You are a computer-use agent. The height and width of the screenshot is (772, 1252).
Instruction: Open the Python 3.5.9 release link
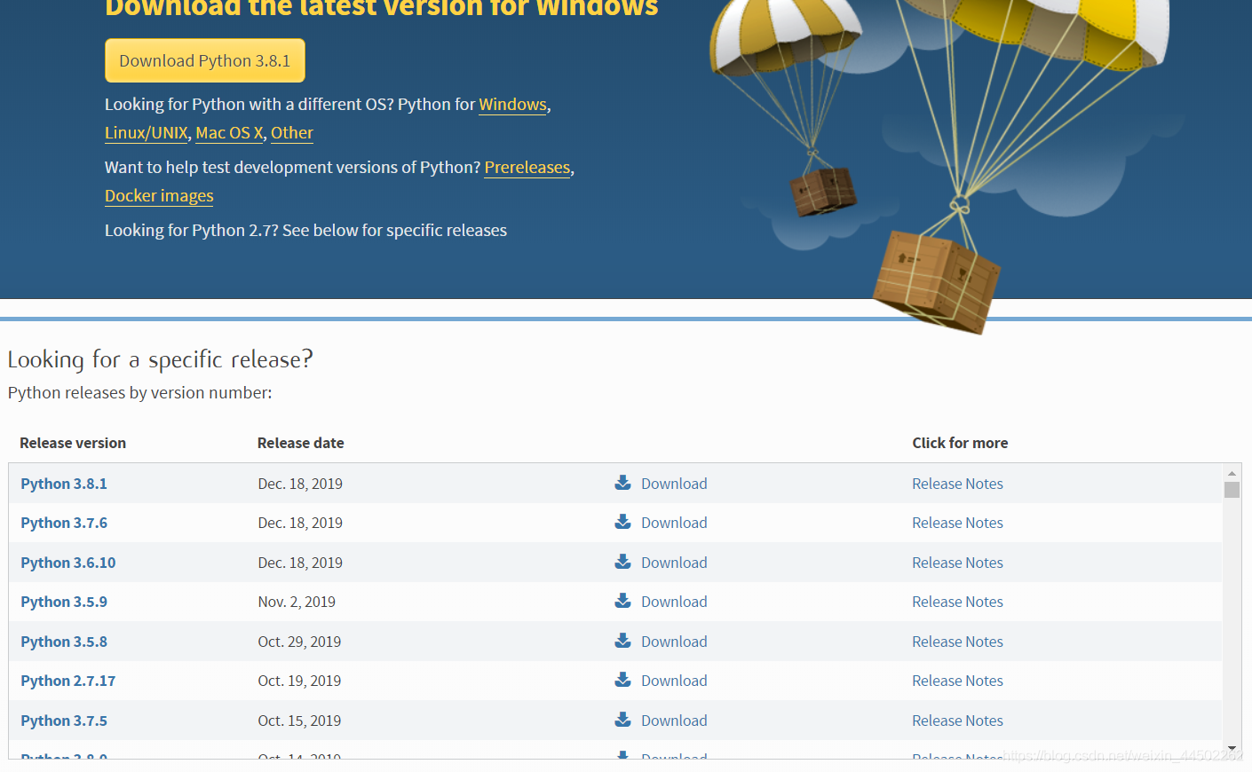click(64, 602)
